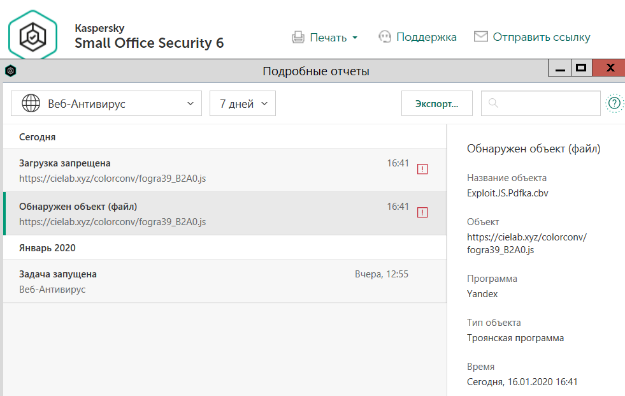This screenshot has height=396, width=625.
Task: Click the Поддержка headset icon
Action: [x=384, y=37]
